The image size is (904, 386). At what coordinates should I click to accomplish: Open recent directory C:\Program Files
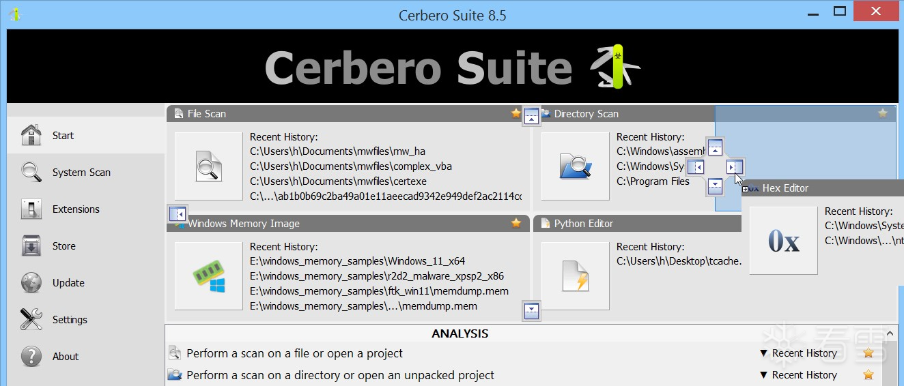click(x=653, y=181)
